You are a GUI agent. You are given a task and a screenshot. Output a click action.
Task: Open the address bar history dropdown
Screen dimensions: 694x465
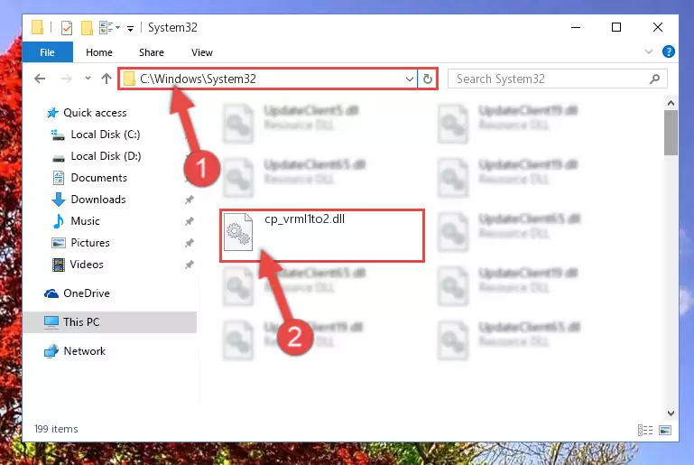tap(410, 79)
